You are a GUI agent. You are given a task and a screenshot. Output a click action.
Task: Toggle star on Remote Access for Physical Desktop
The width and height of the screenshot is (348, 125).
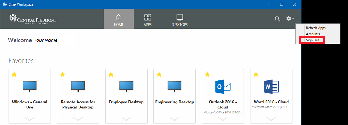coord(63,75)
